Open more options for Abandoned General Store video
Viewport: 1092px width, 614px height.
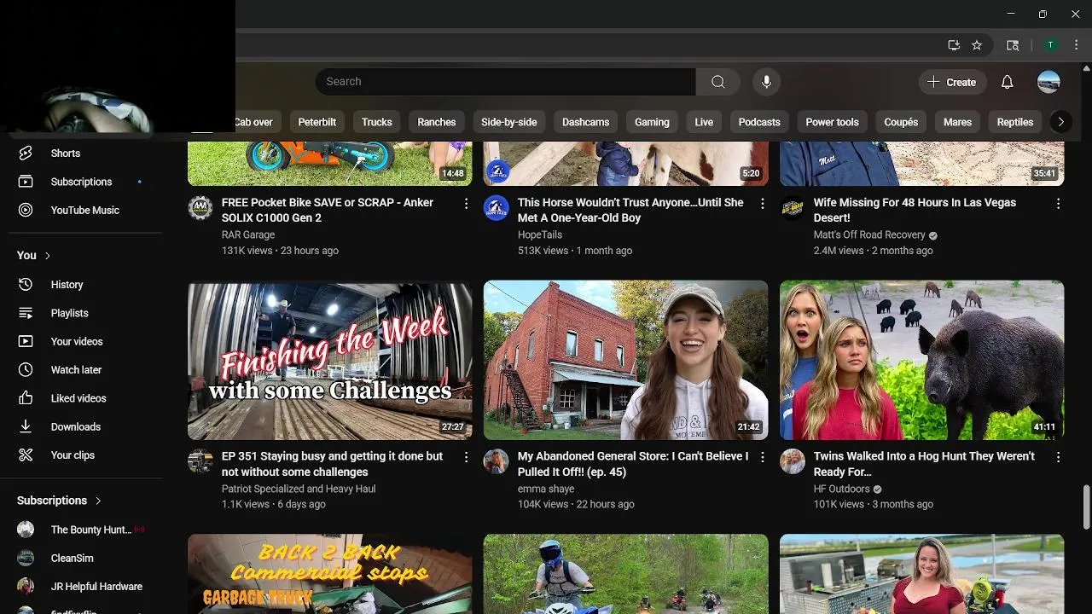[x=762, y=457]
